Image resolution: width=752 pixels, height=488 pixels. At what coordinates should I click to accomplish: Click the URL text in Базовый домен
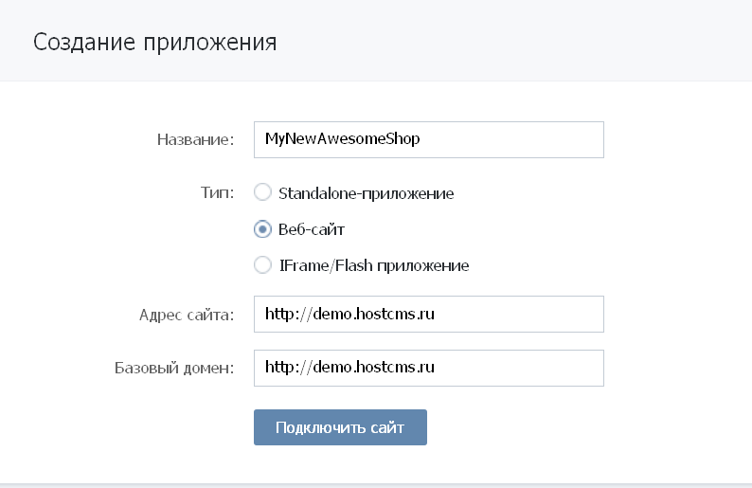coord(350,368)
